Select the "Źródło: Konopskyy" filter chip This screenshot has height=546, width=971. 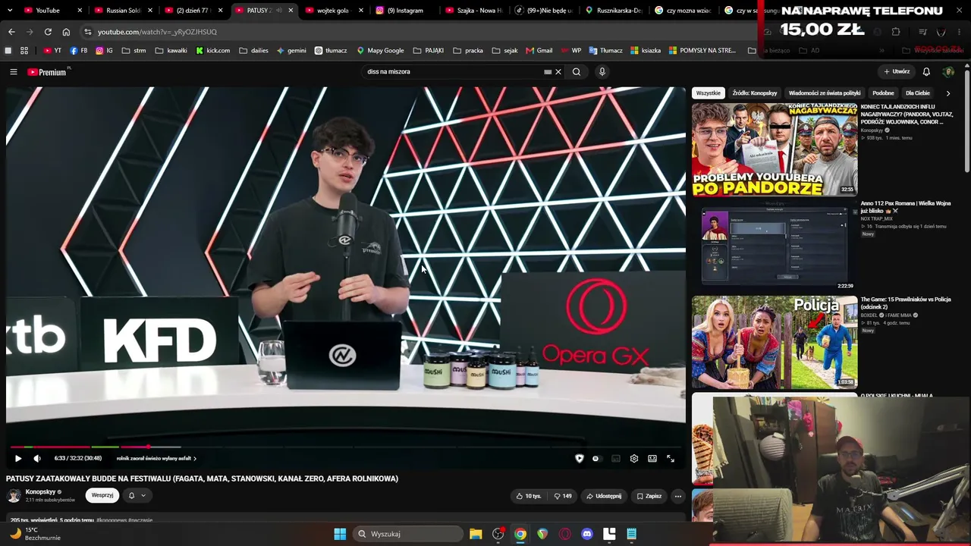point(755,93)
